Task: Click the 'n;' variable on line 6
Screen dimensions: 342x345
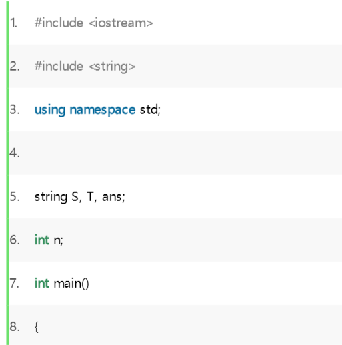Action: tap(58, 240)
